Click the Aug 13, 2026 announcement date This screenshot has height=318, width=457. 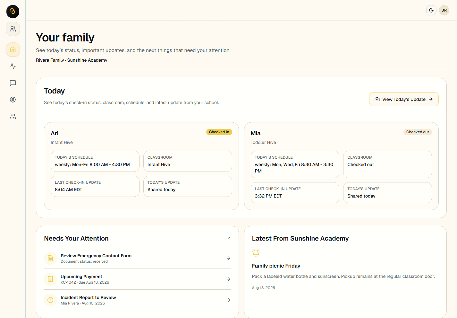[263, 288]
